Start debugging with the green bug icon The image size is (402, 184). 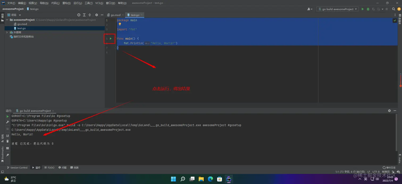pos(368,9)
